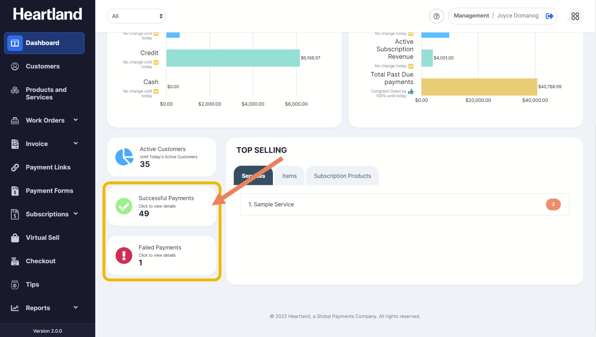Click the Products and Services boxes icon
596x337 pixels.
coord(15,90)
